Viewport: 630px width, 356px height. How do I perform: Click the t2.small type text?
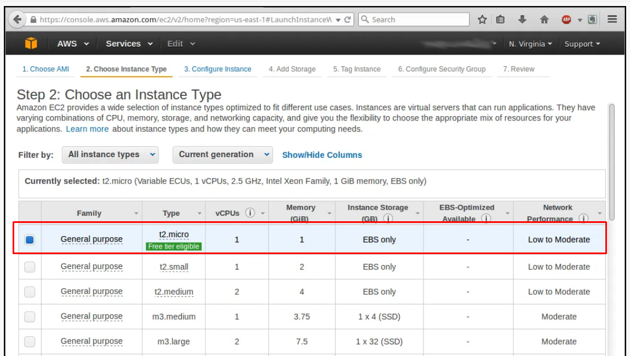tap(174, 267)
